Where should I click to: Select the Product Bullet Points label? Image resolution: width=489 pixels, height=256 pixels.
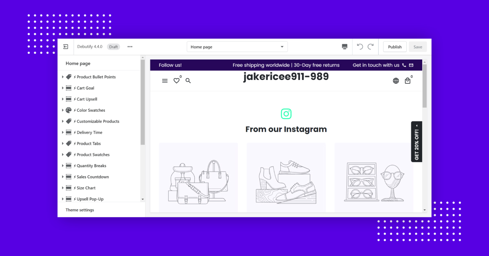click(96, 77)
